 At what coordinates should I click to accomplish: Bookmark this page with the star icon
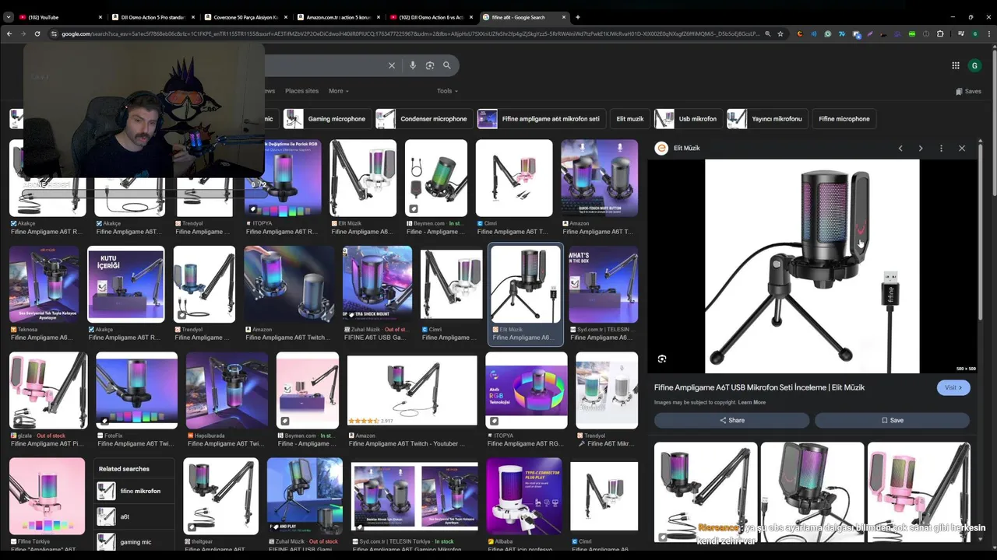coord(780,33)
